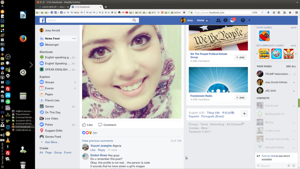Open the Freedomain Radio group image
The height and width of the screenshot is (169, 300).
(218, 80)
